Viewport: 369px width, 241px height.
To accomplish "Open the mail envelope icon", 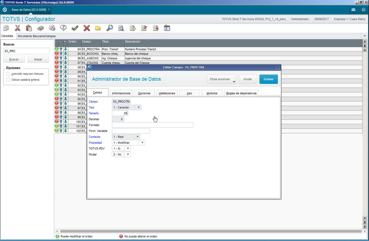I will click(353, 10).
